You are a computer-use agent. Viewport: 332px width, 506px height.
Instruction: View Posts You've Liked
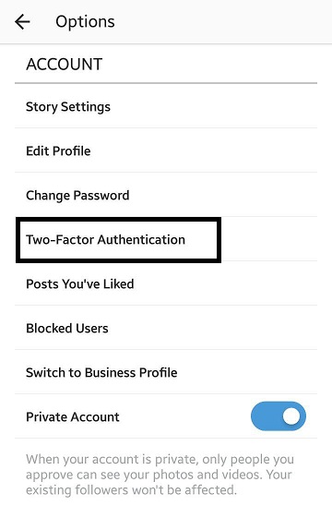[166, 283]
